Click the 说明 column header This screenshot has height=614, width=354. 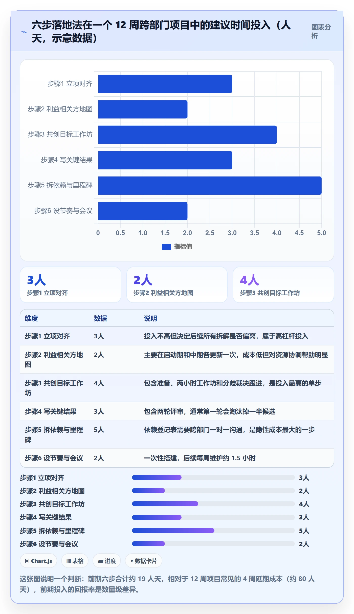(150, 318)
